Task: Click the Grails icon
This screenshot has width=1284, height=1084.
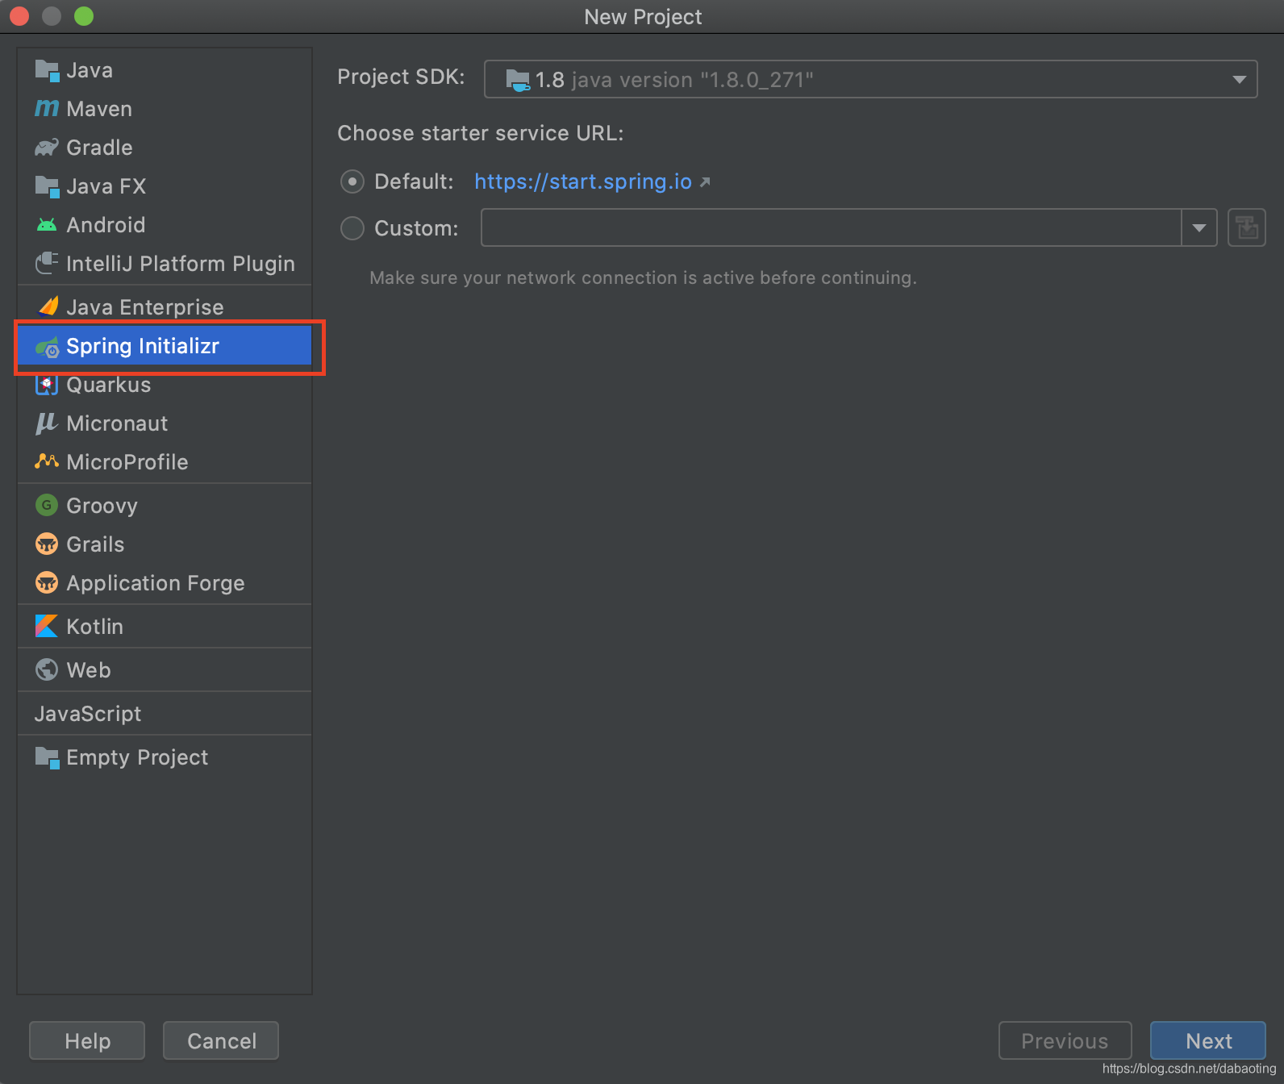Action: click(x=47, y=544)
